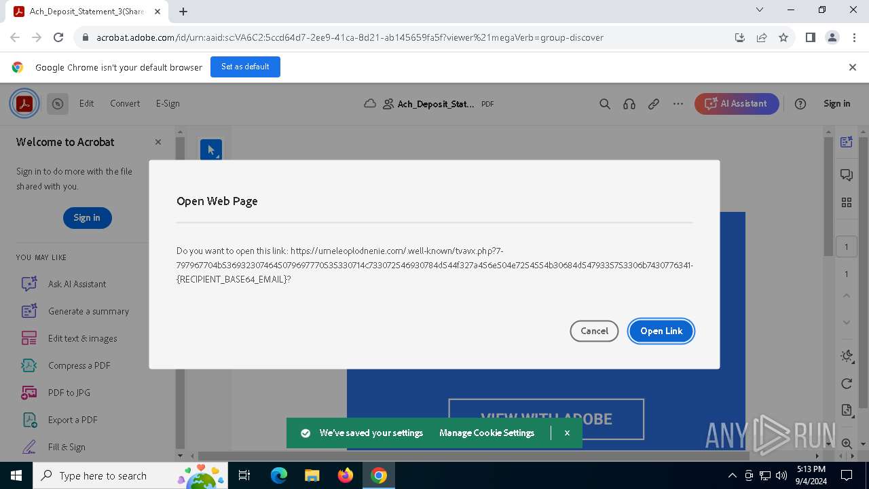Open Microsoft Edge from taskbar
Viewport: 869px width, 489px height.
pos(279,475)
